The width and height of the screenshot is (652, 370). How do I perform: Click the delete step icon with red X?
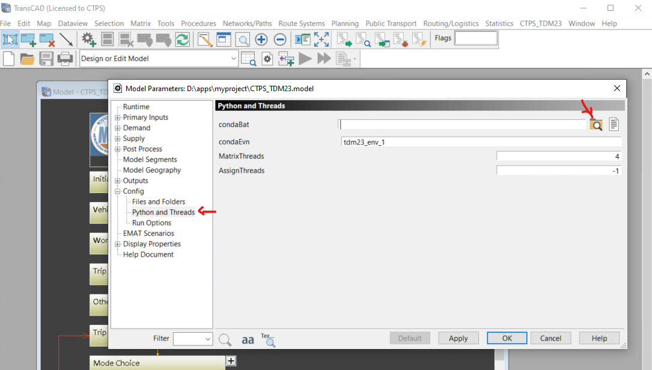click(x=47, y=40)
